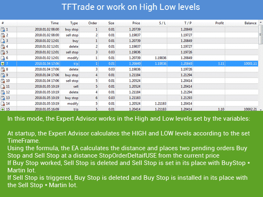Sort by the Price column header

[136, 23]
